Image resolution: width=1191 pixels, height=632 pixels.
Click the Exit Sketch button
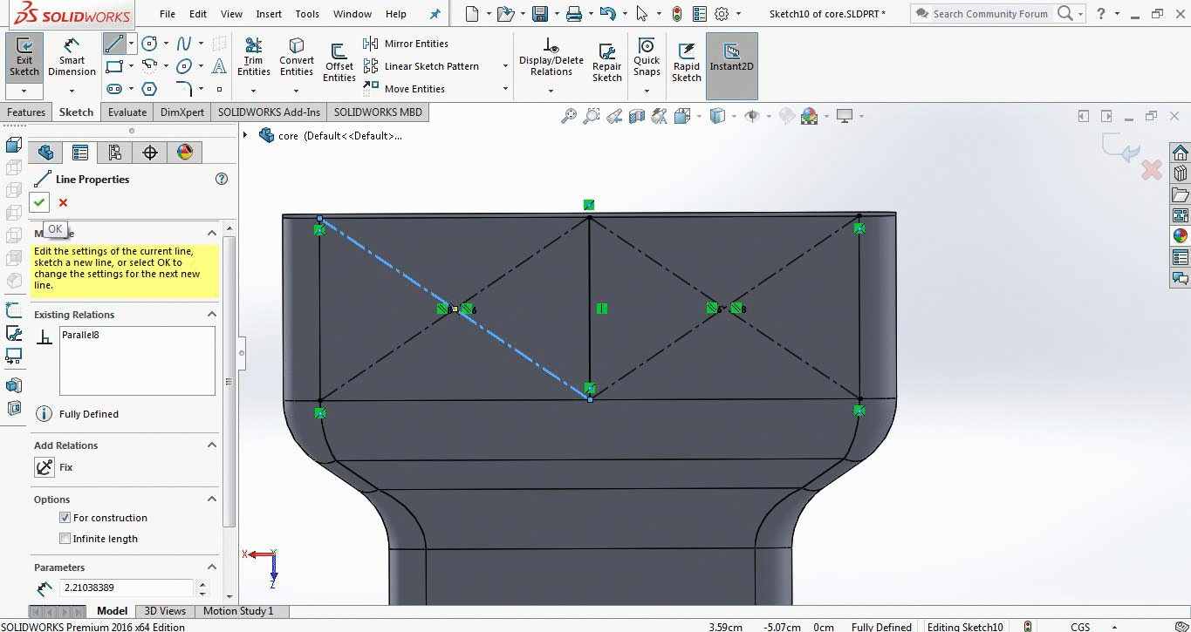pyautogui.click(x=24, y=58)
